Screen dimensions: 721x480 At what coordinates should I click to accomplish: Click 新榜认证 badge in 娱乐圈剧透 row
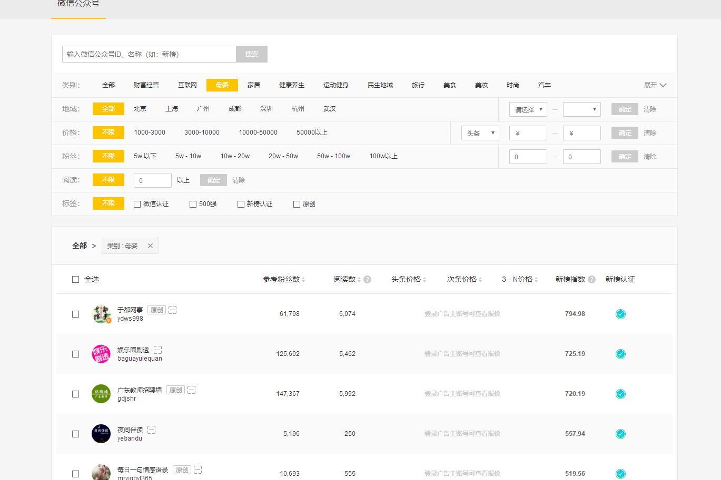(x=620, y=354)
